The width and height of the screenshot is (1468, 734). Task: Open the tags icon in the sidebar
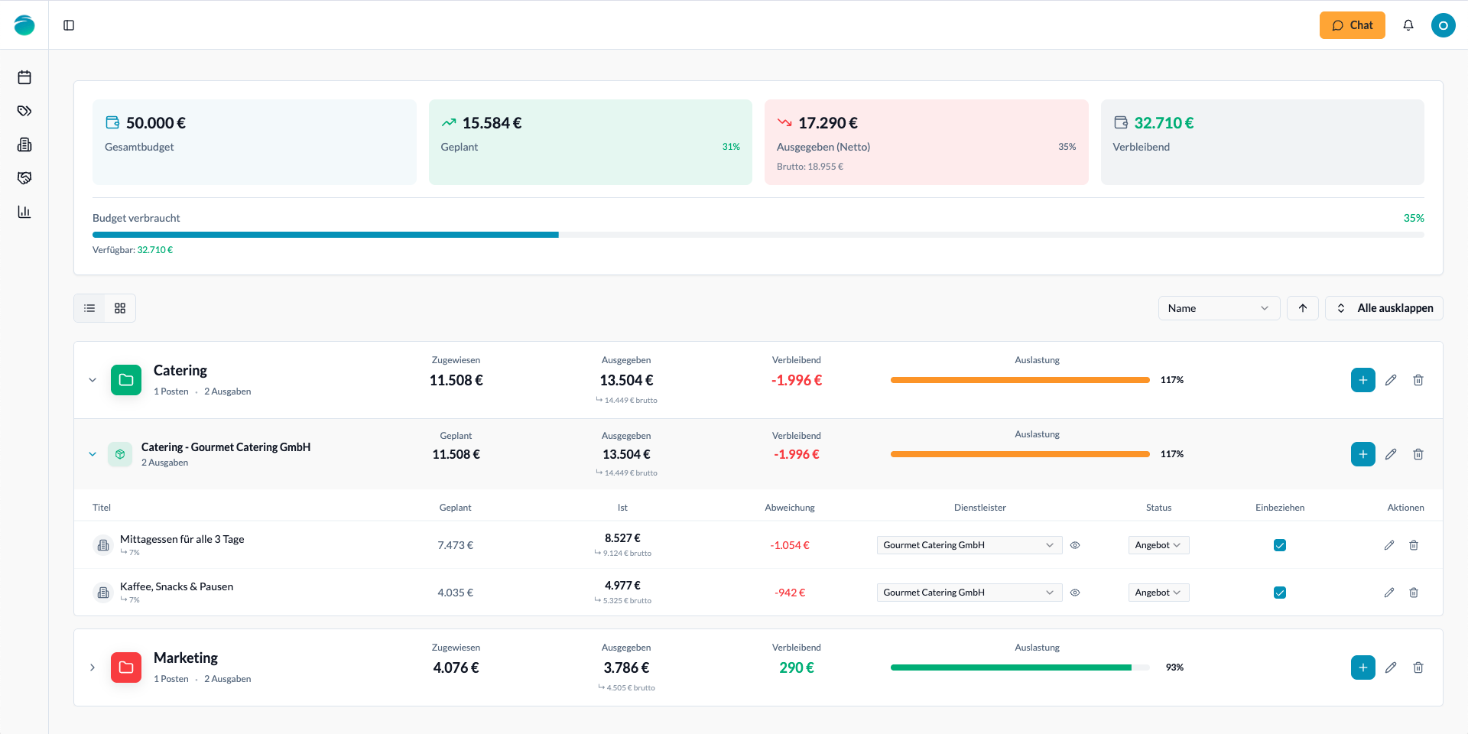[x=24, y=111]
